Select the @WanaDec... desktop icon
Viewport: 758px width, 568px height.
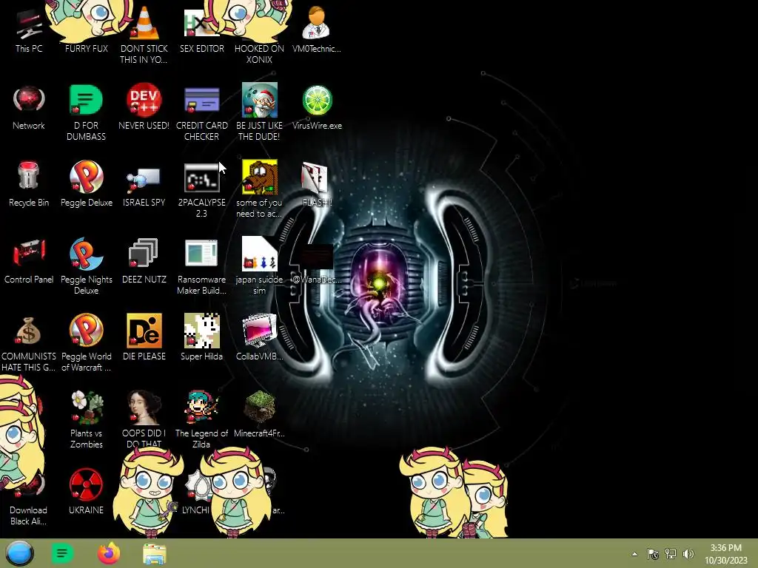click(317, 257)
